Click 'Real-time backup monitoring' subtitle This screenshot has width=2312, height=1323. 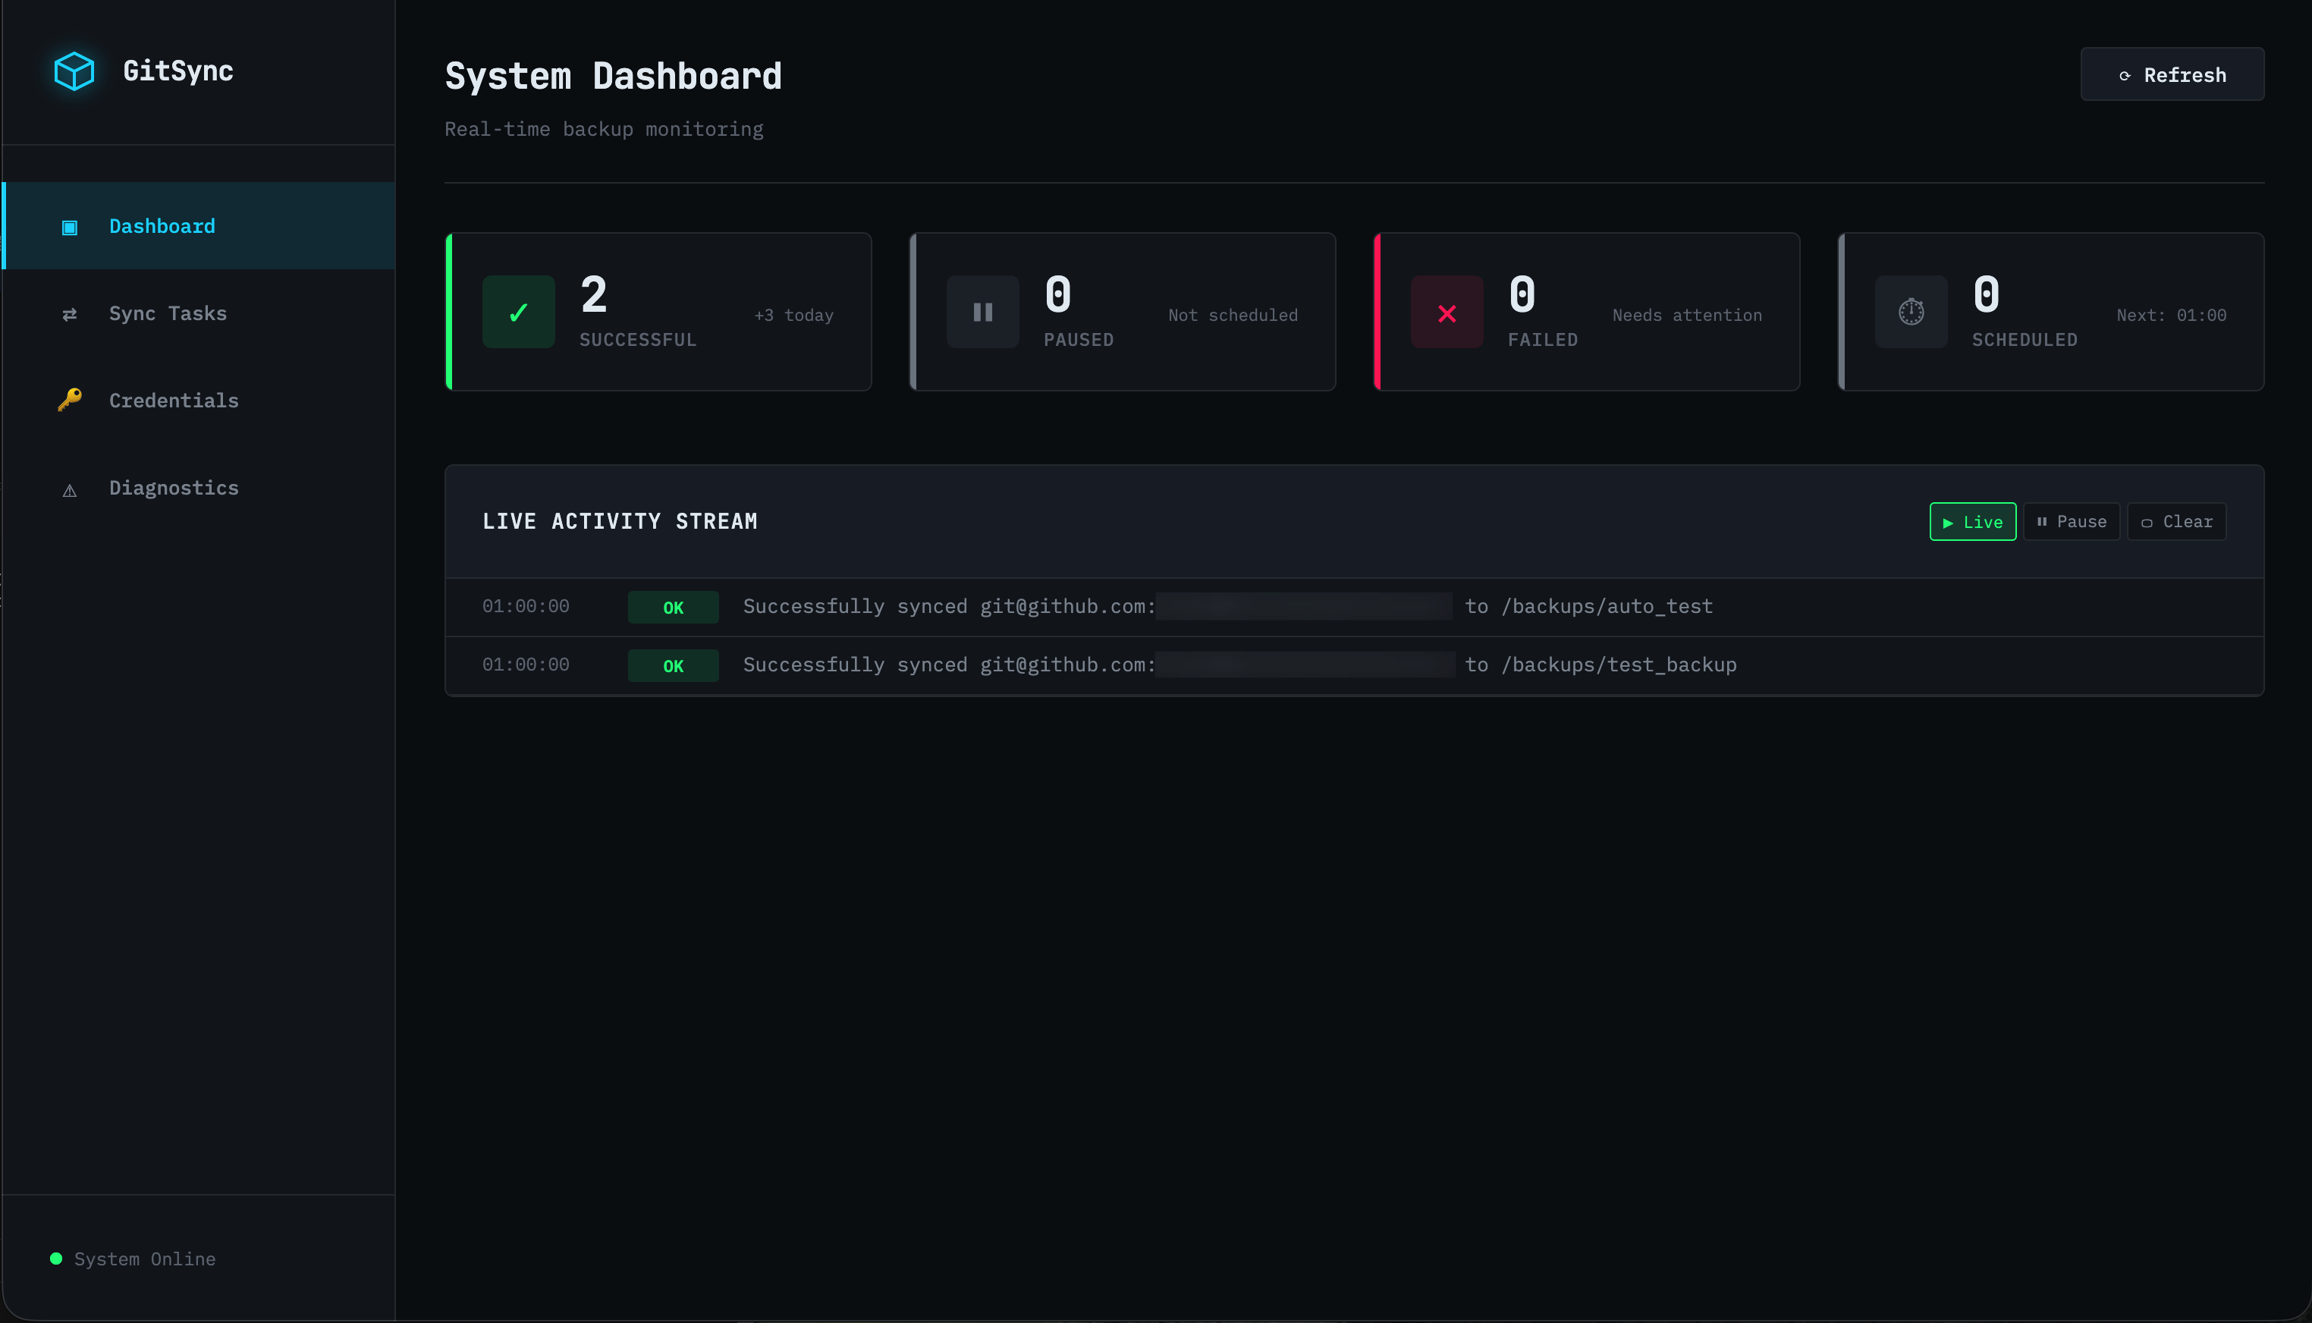[604, 129]
